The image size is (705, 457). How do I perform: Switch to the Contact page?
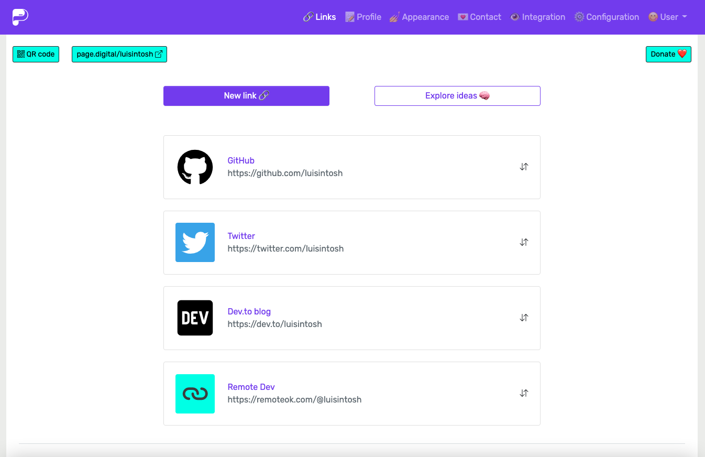479,17
